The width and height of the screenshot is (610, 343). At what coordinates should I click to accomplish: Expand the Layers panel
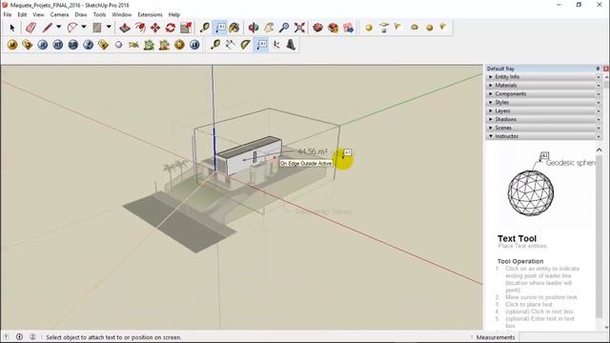[544, 111]
